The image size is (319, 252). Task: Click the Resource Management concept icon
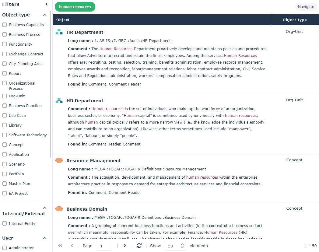point(59,160)
